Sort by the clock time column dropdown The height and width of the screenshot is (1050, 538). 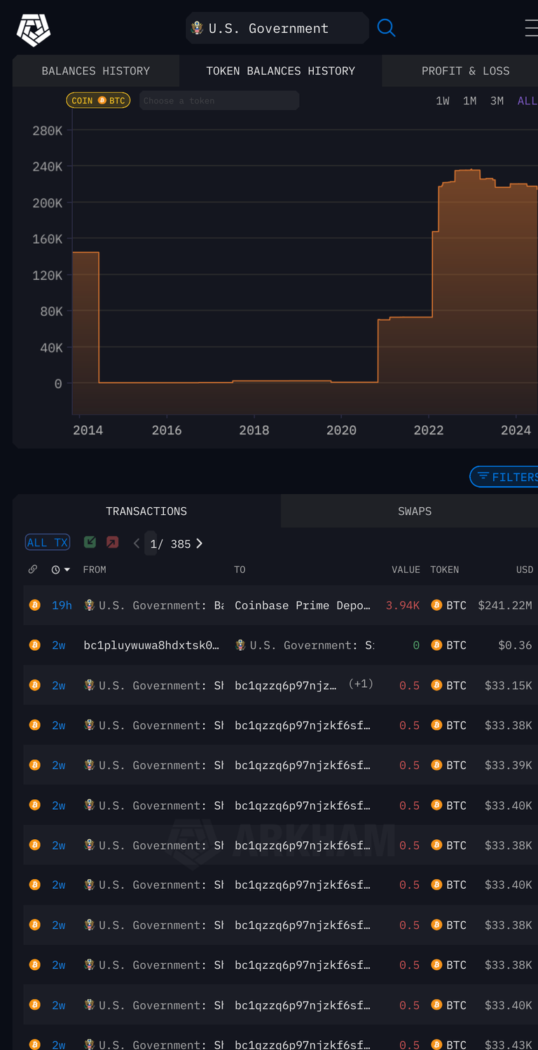coord(61,569)
